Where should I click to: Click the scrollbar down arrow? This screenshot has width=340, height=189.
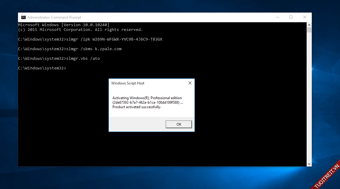[309, 164]
